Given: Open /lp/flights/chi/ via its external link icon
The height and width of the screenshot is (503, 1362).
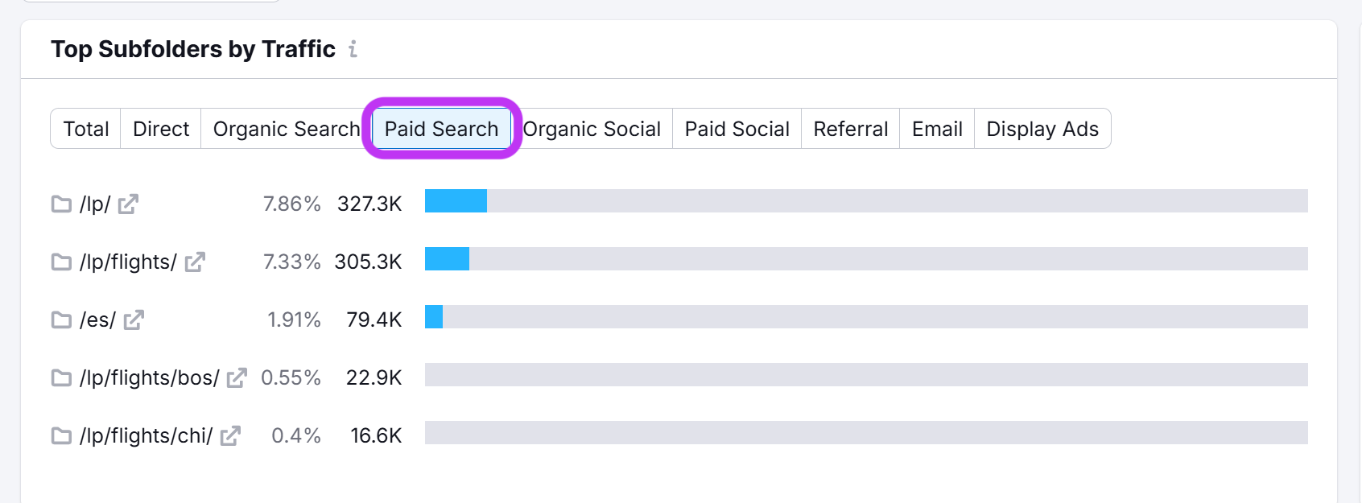Looking at the screenshot, I should 230,437.
